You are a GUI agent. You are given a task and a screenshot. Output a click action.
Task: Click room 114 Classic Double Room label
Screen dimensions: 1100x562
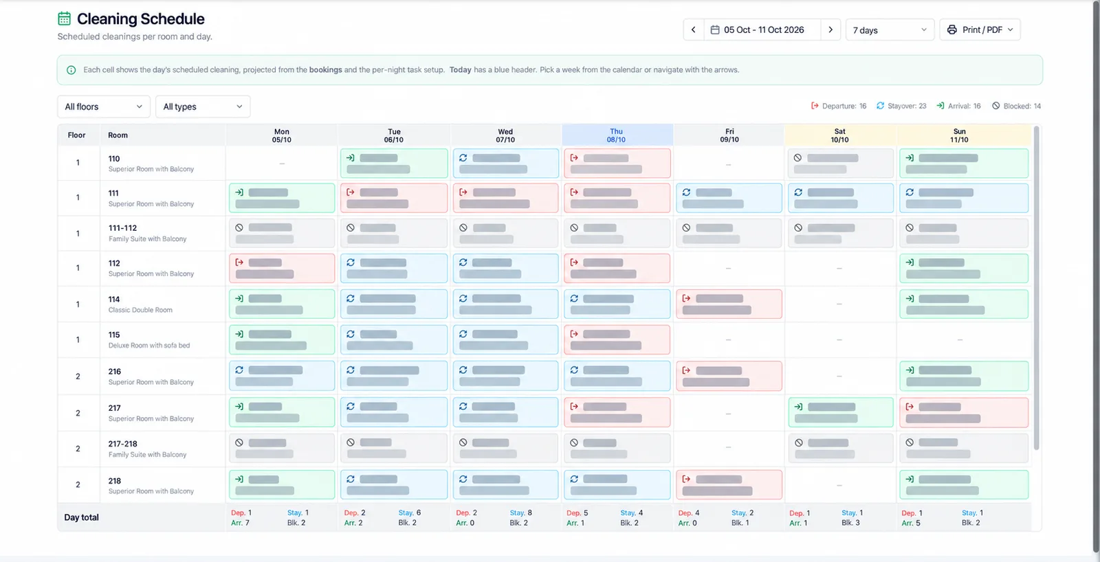pos(140,304)
